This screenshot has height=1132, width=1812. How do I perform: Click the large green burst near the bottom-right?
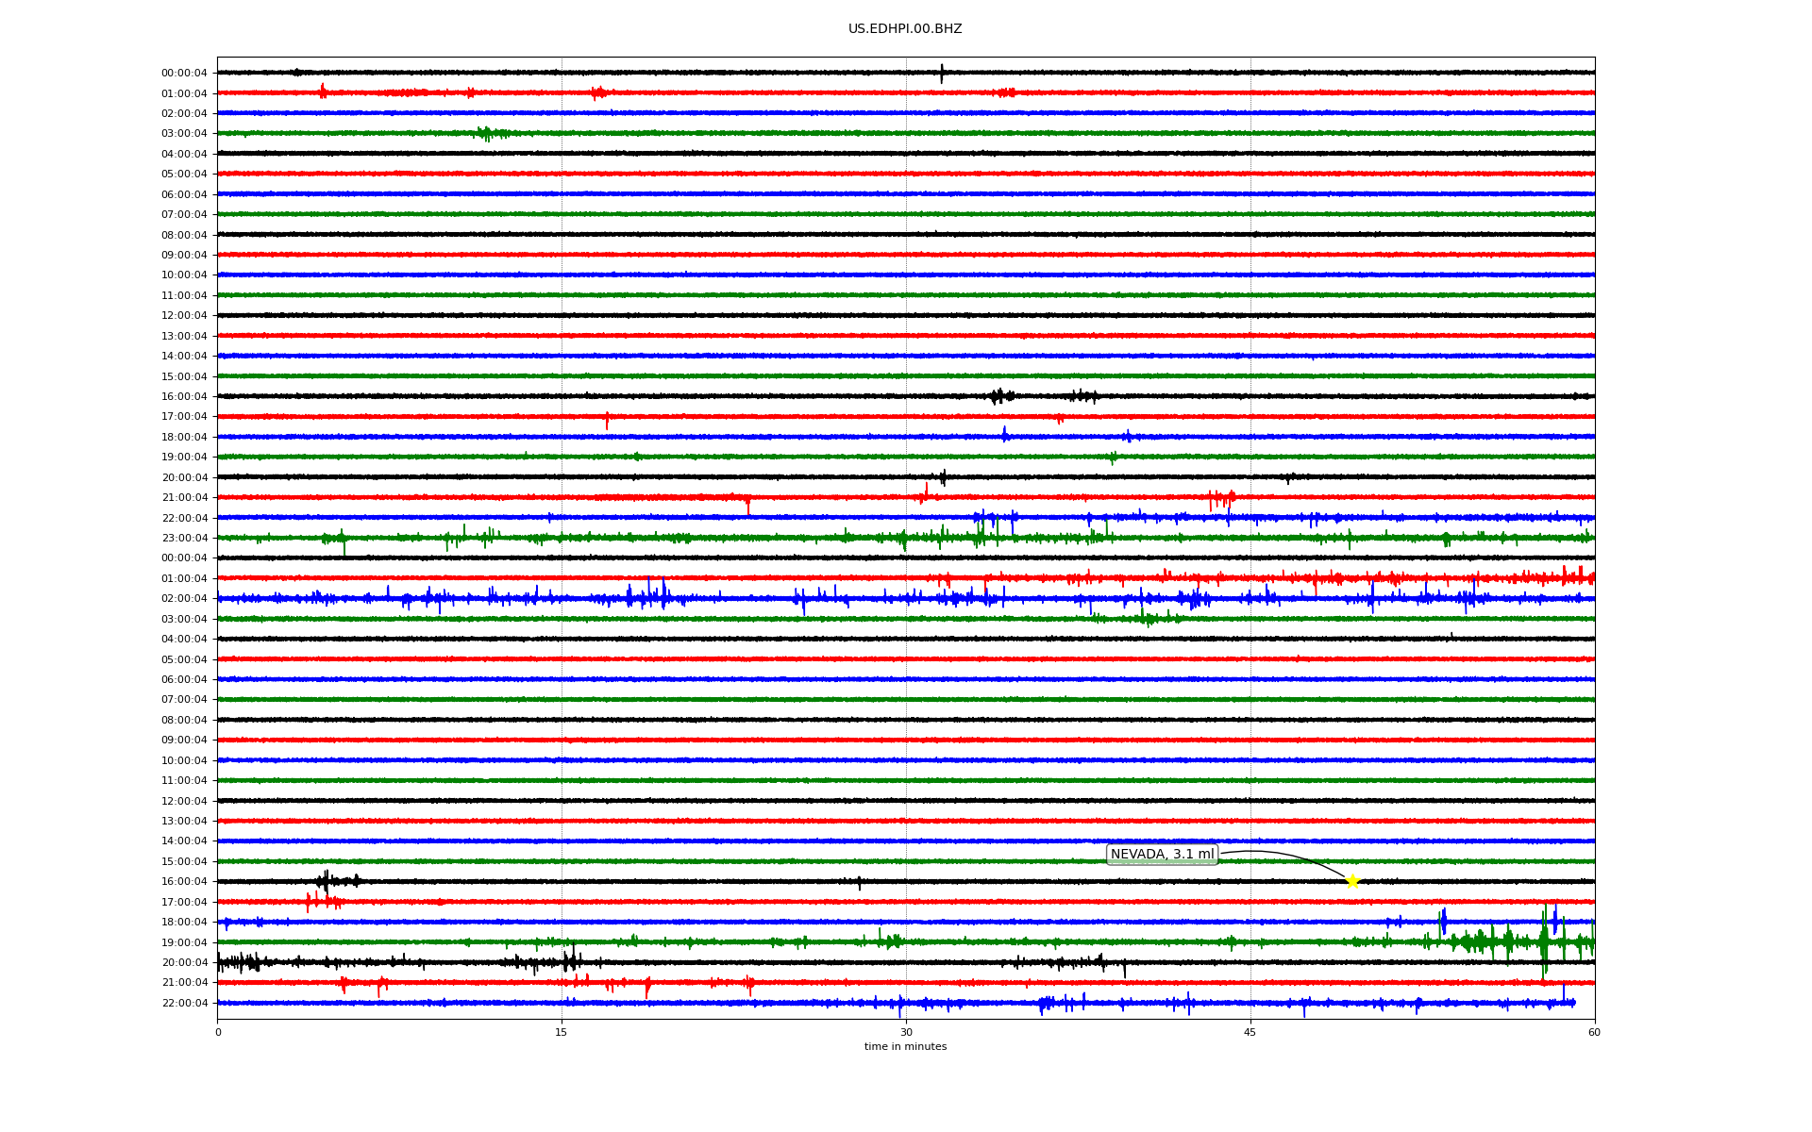point(1544,941)
